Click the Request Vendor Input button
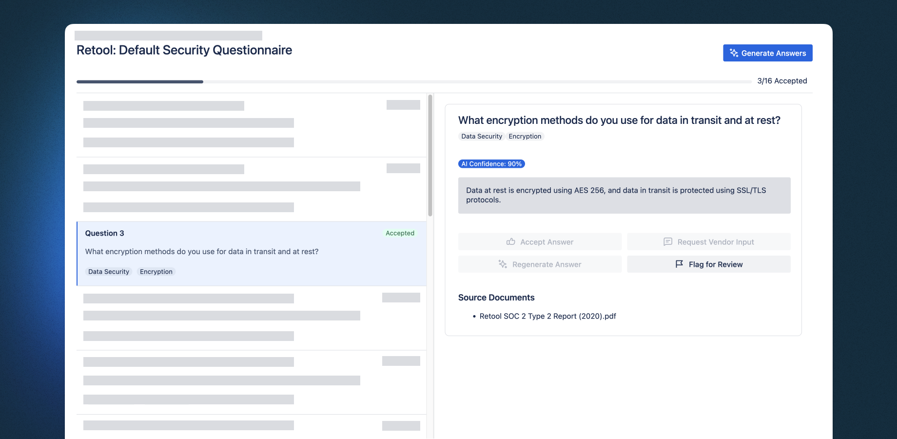This screenshot has height=439, width=897. [x=709, y=242]
